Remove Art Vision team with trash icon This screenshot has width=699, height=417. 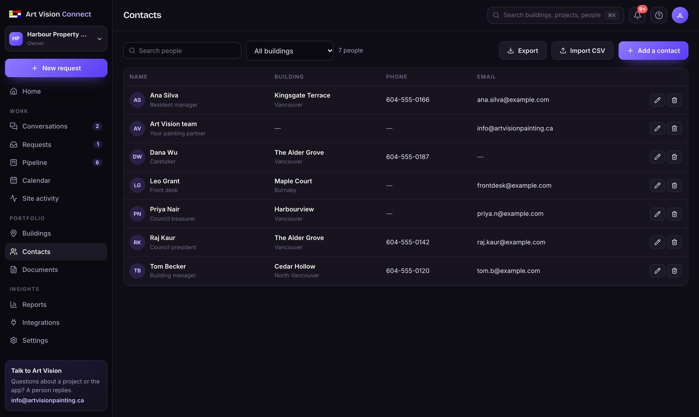[x=674, y=128]
